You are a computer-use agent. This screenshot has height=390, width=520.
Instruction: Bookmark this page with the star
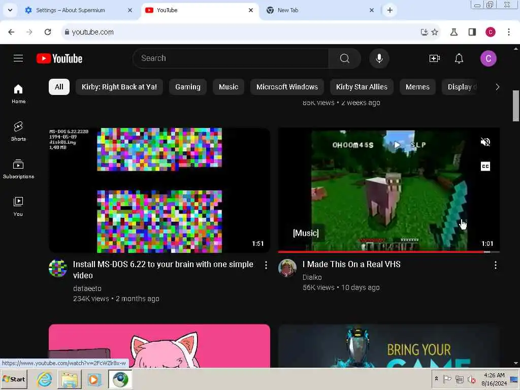click(x=435, y=32)
